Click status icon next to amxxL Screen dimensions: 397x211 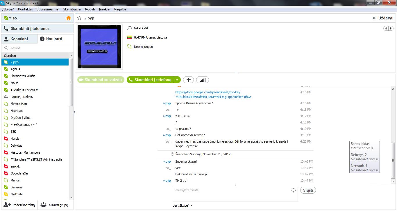(6, 166)
